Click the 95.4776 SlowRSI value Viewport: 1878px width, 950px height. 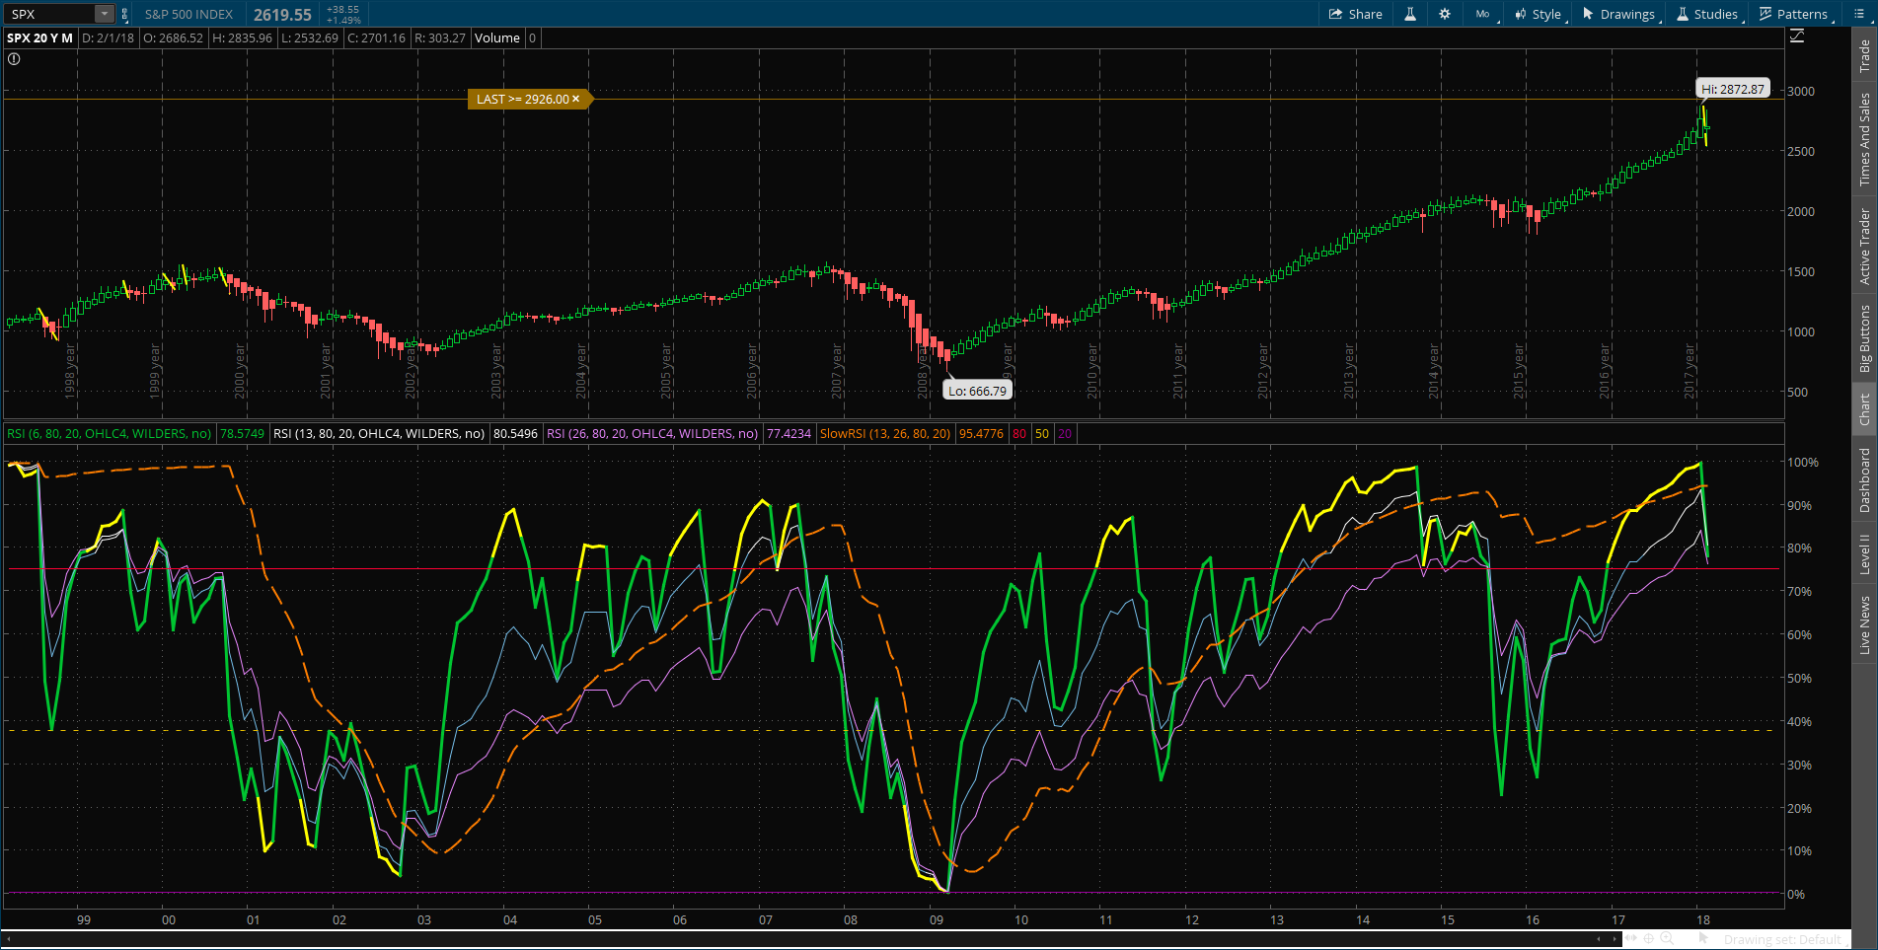pyautogui.click(x=981, y=433)
